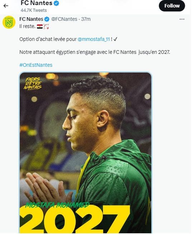Click the verified badge beside the tweet author

[47, 19]
